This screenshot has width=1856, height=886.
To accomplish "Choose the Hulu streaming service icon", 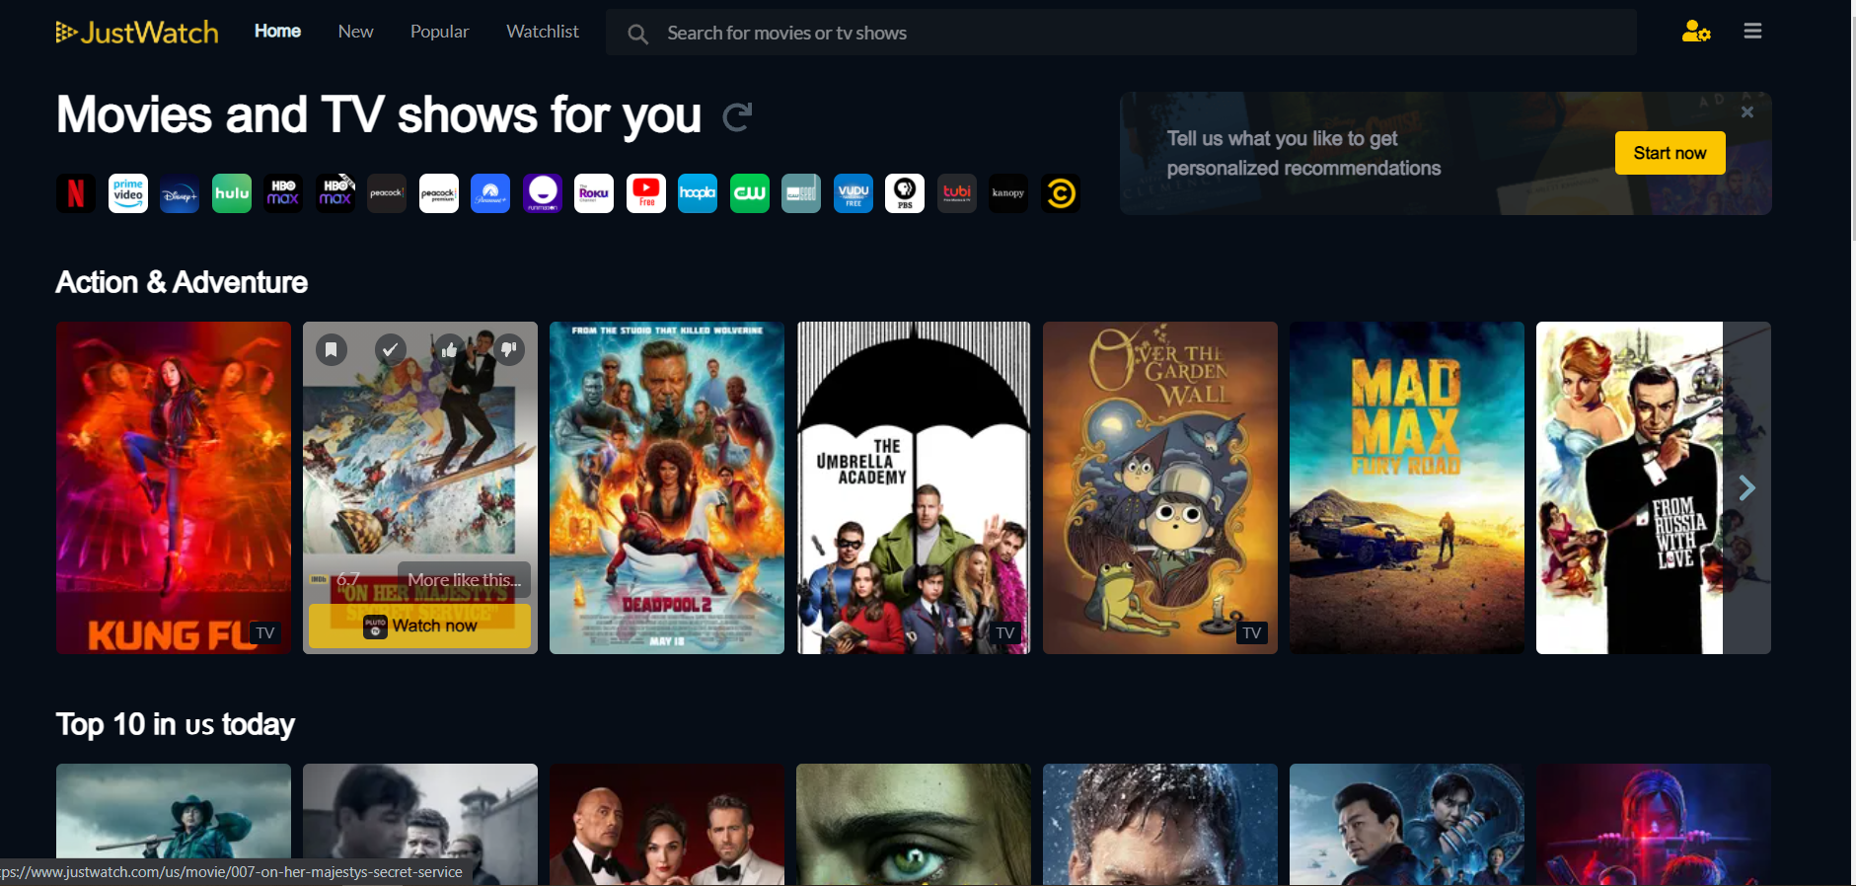I will [x=232, y=193].
